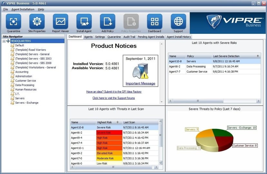267x174 pixels.
Task: Switch to the Audit Trail tab
Action: (x=129, y=37)
